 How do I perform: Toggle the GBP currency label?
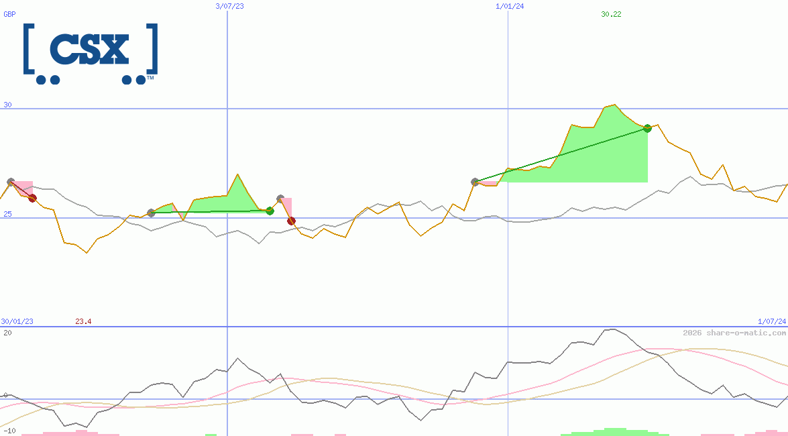(x=9, y=14)
